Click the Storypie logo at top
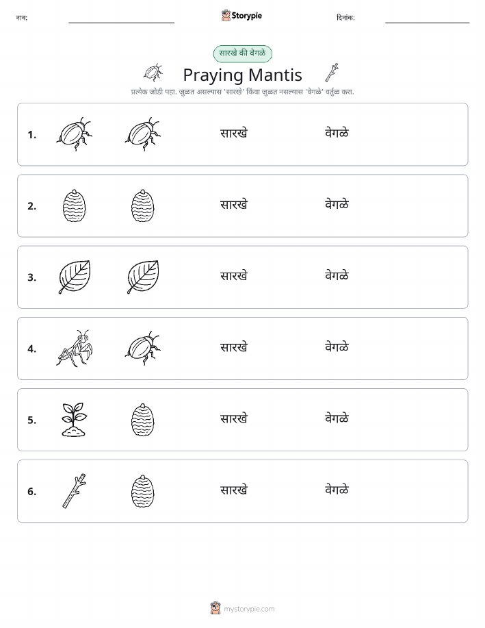Screen dimensions: 485x628 pyautogui.click(x=241, y=16)
